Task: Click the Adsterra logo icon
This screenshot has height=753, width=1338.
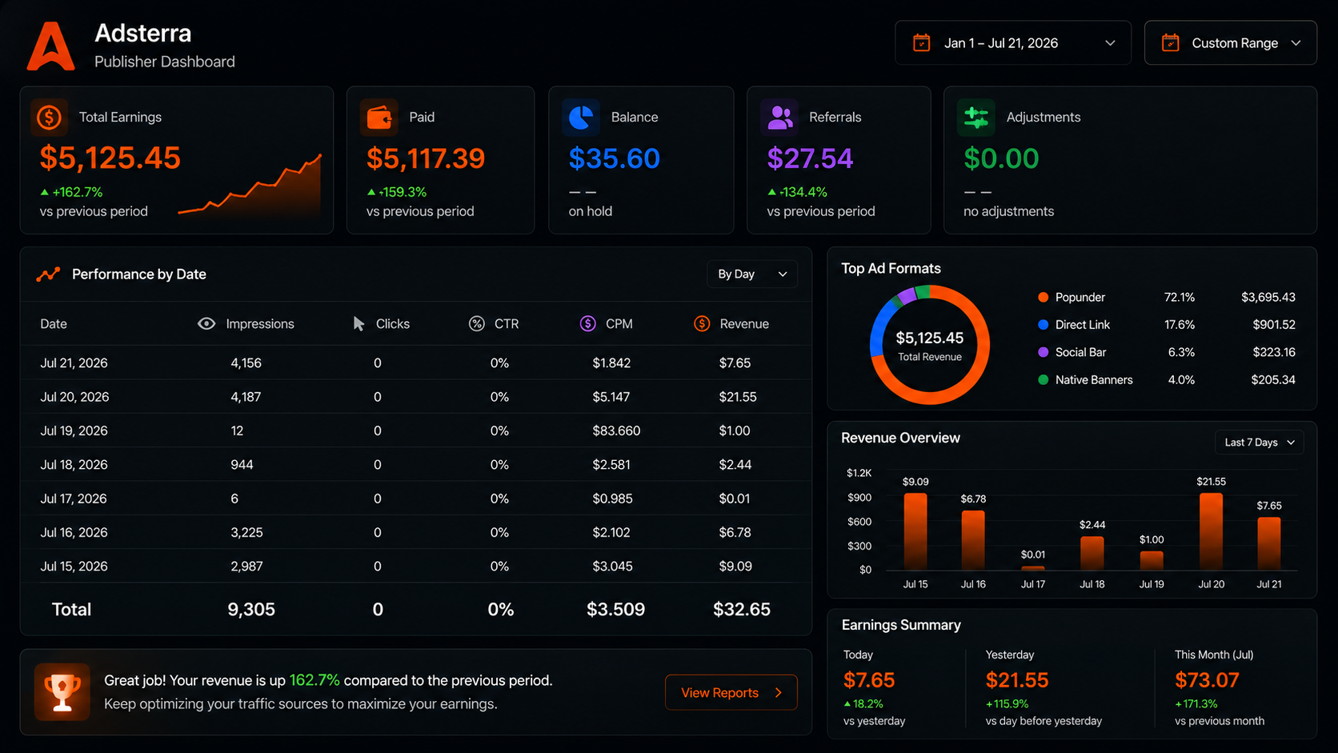Action: (51, 46)
